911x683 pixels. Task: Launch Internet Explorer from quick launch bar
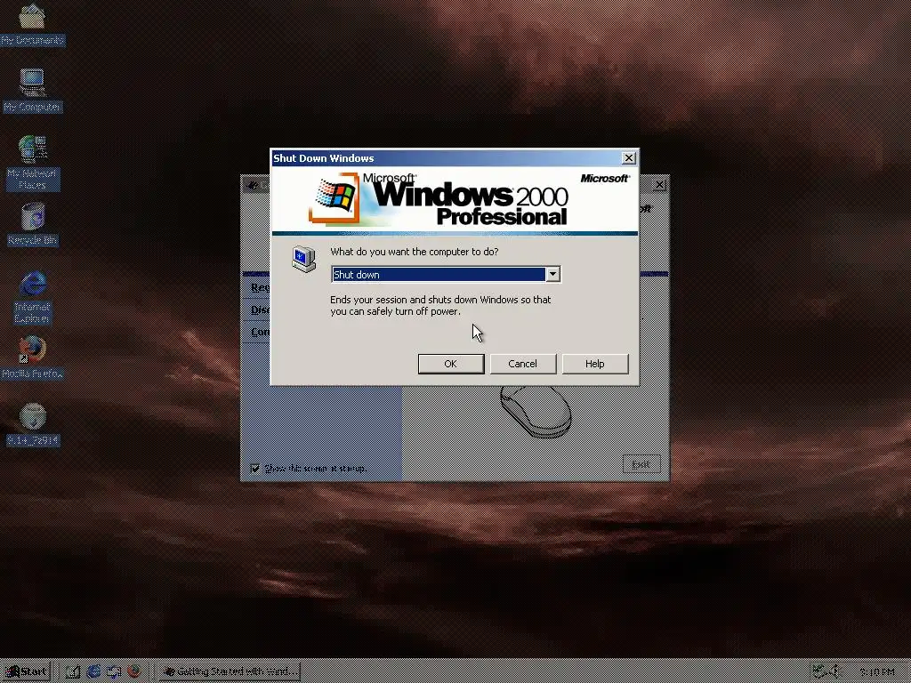click(x=93, y=671)
